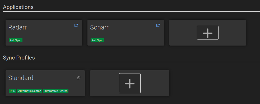Click Radarr's Full Sync label
This screenshot has width=260, height=104.
coord(16,40)
